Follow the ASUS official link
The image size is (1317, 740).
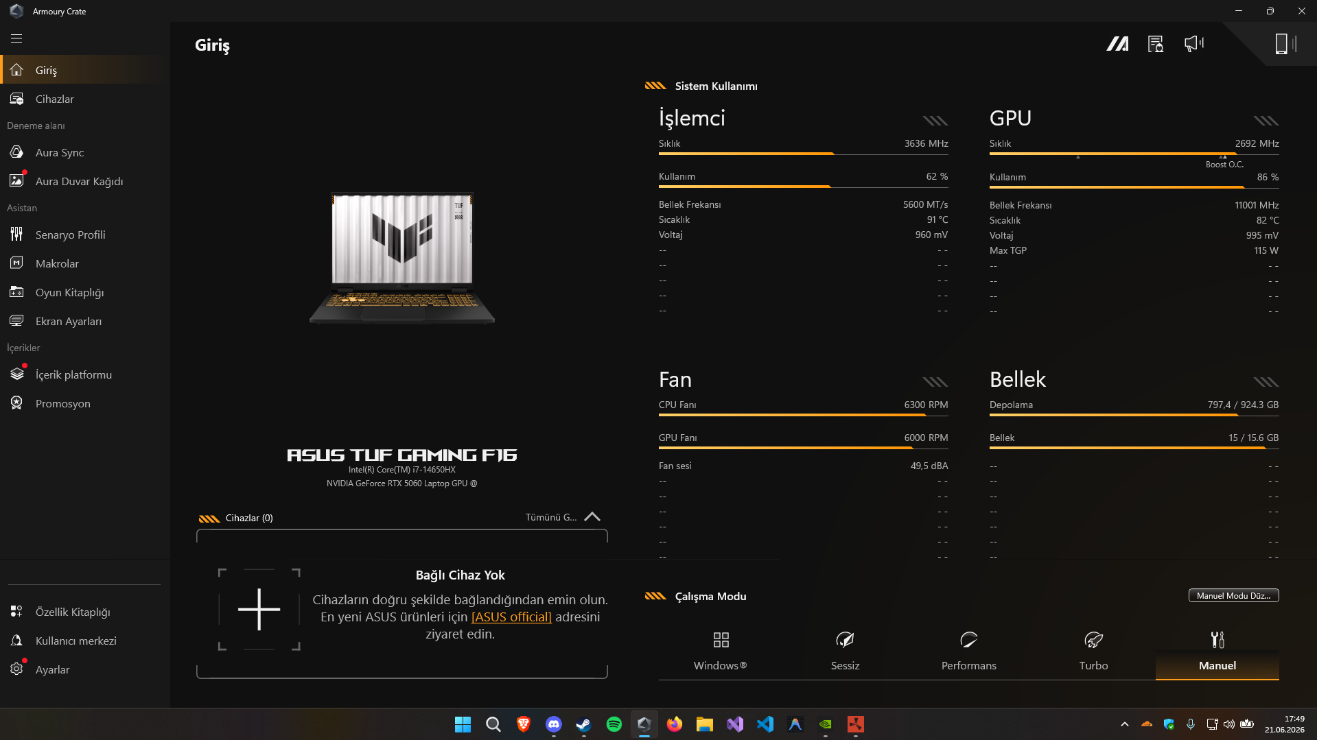511,617
